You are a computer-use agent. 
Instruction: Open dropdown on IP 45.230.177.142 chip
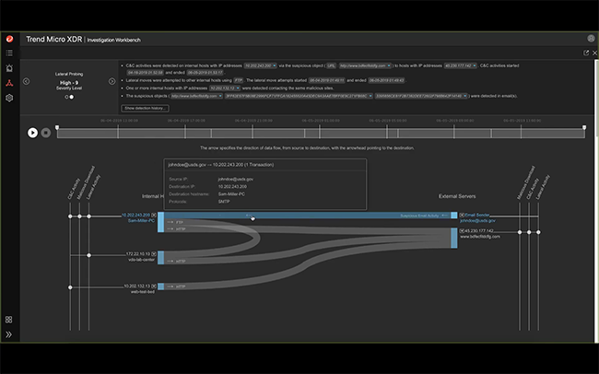coord(475,65)
